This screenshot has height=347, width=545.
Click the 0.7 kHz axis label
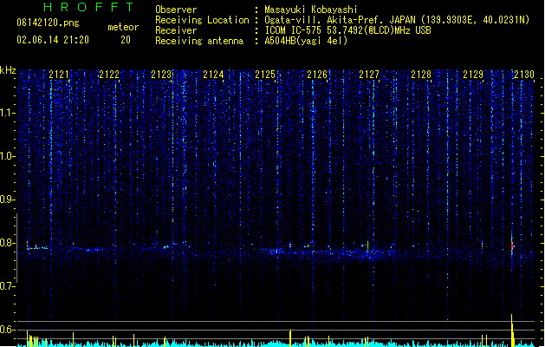(7, 286)
